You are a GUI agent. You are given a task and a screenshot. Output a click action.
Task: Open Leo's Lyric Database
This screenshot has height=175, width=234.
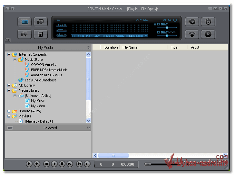(x=41, y=80)
